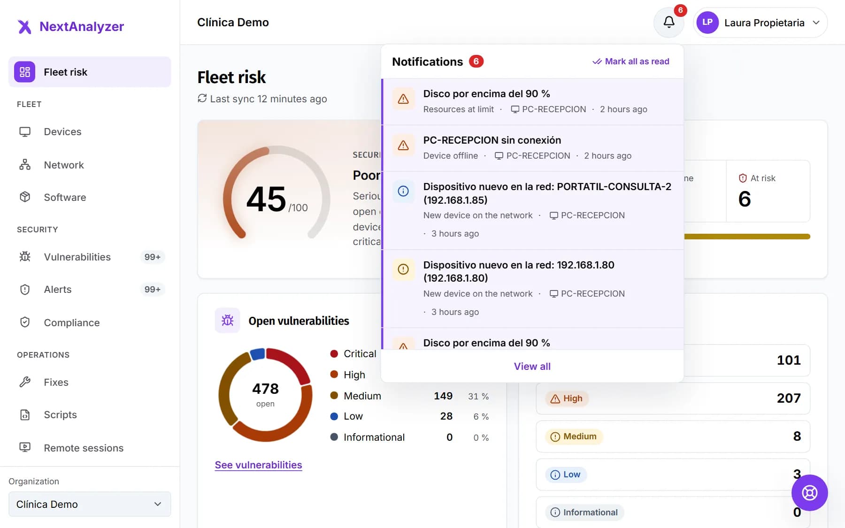
Task: Click the 99+ badge next to Alerts
Action: point(152,290)
